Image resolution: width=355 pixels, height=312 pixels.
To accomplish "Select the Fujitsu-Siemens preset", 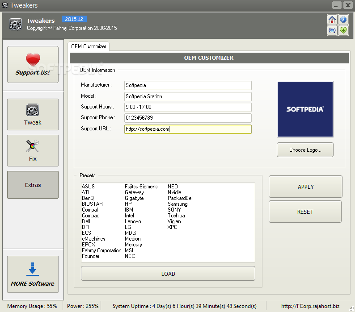I will pyautogui.click(x=141, y=187).
